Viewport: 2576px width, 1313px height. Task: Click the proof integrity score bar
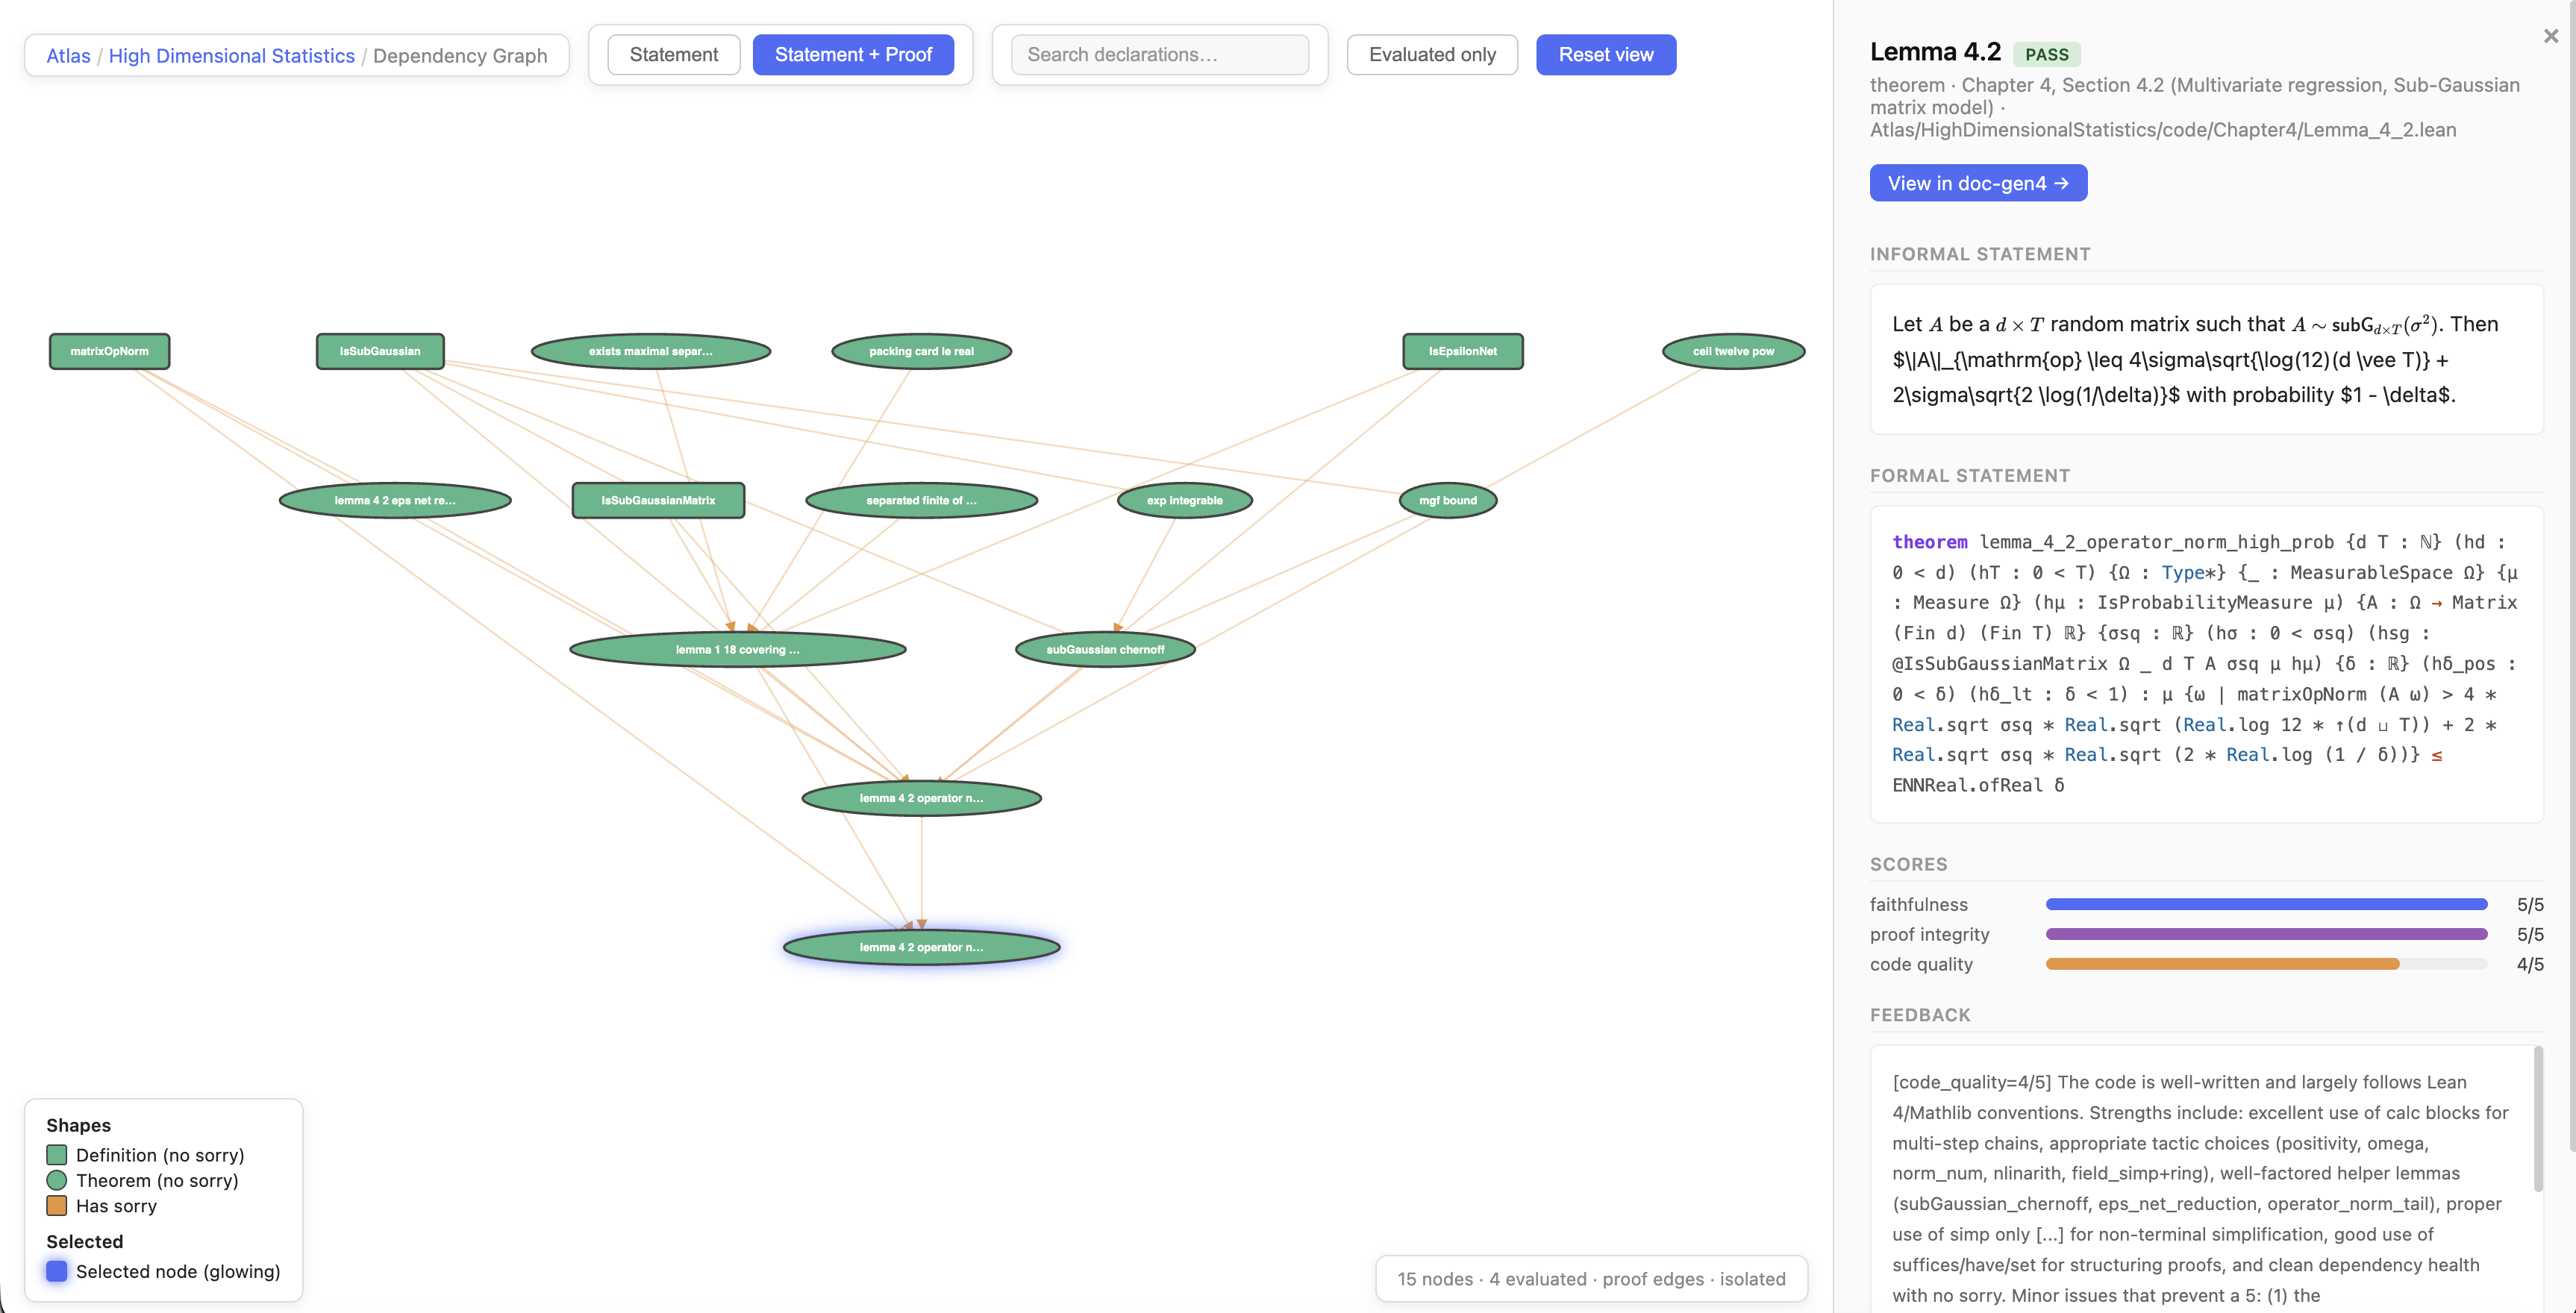coord(2266,934)
